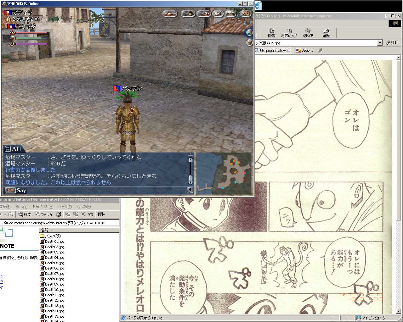Click the Say chat mode button

pos(16,191)
